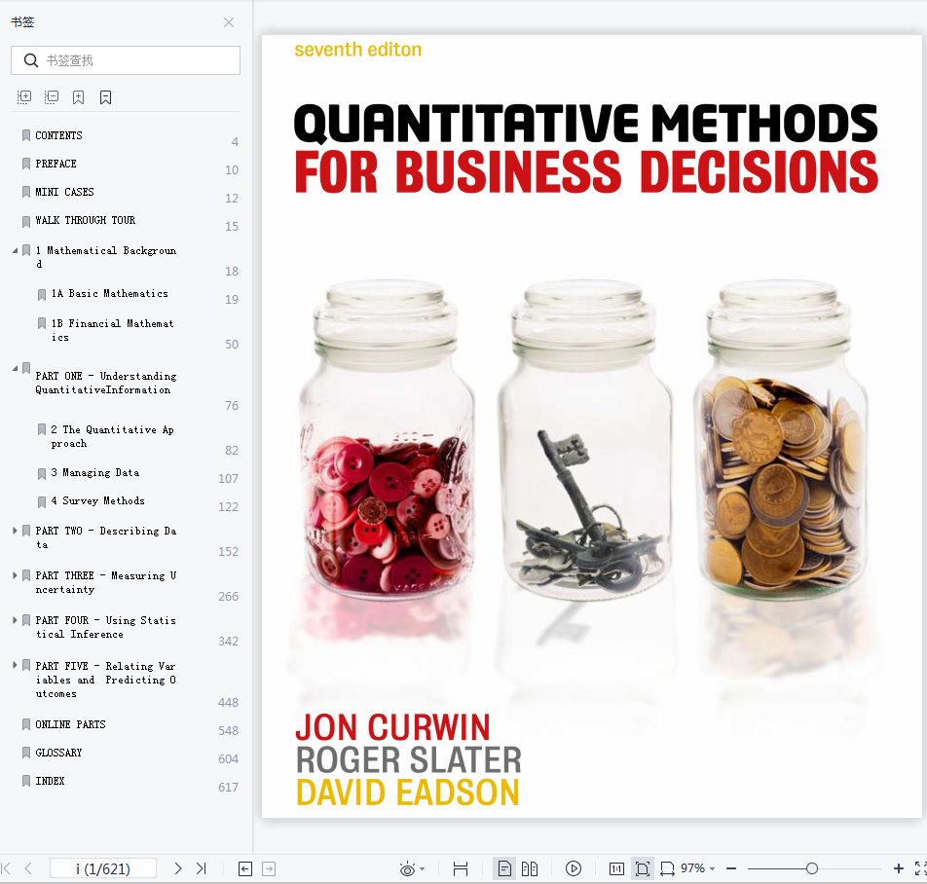Screen dimensions: 927x884
Task: Expand PART TWO Describing Data
Action: pyautogui.click(x=15, y=531)
